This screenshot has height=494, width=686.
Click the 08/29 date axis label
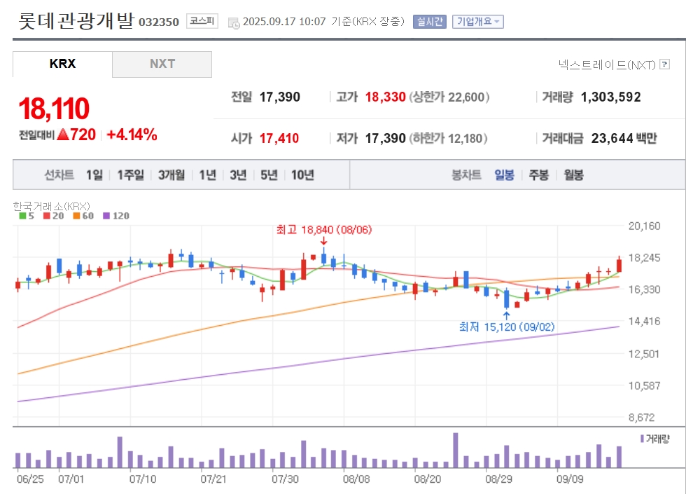coord(498,479)
